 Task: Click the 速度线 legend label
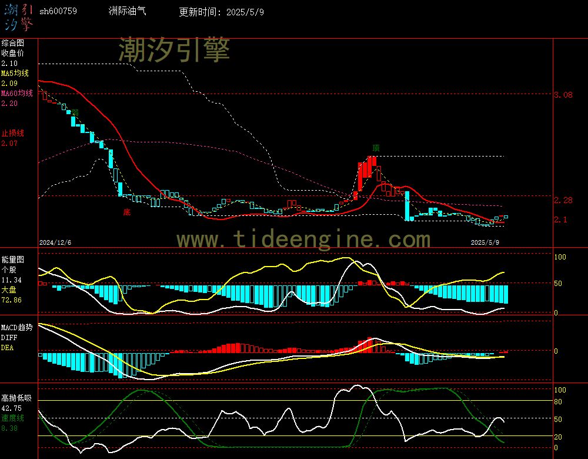(12, 418)
